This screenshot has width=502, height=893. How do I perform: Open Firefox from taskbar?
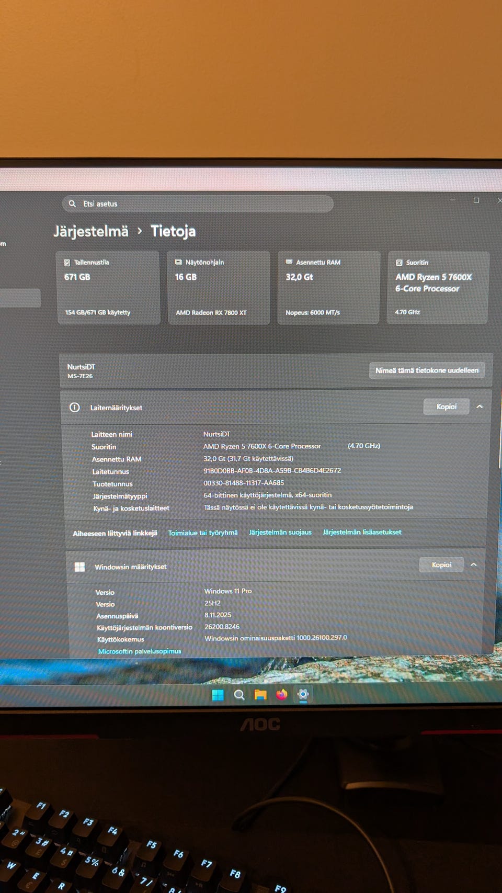(282, 695)
